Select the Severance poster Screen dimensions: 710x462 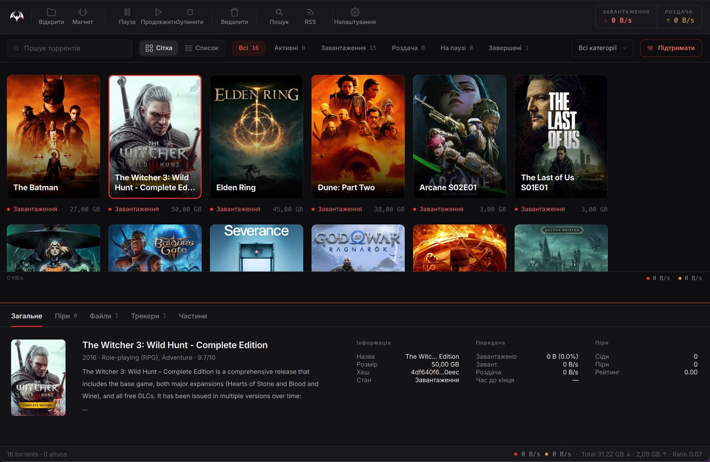point(256,248)
